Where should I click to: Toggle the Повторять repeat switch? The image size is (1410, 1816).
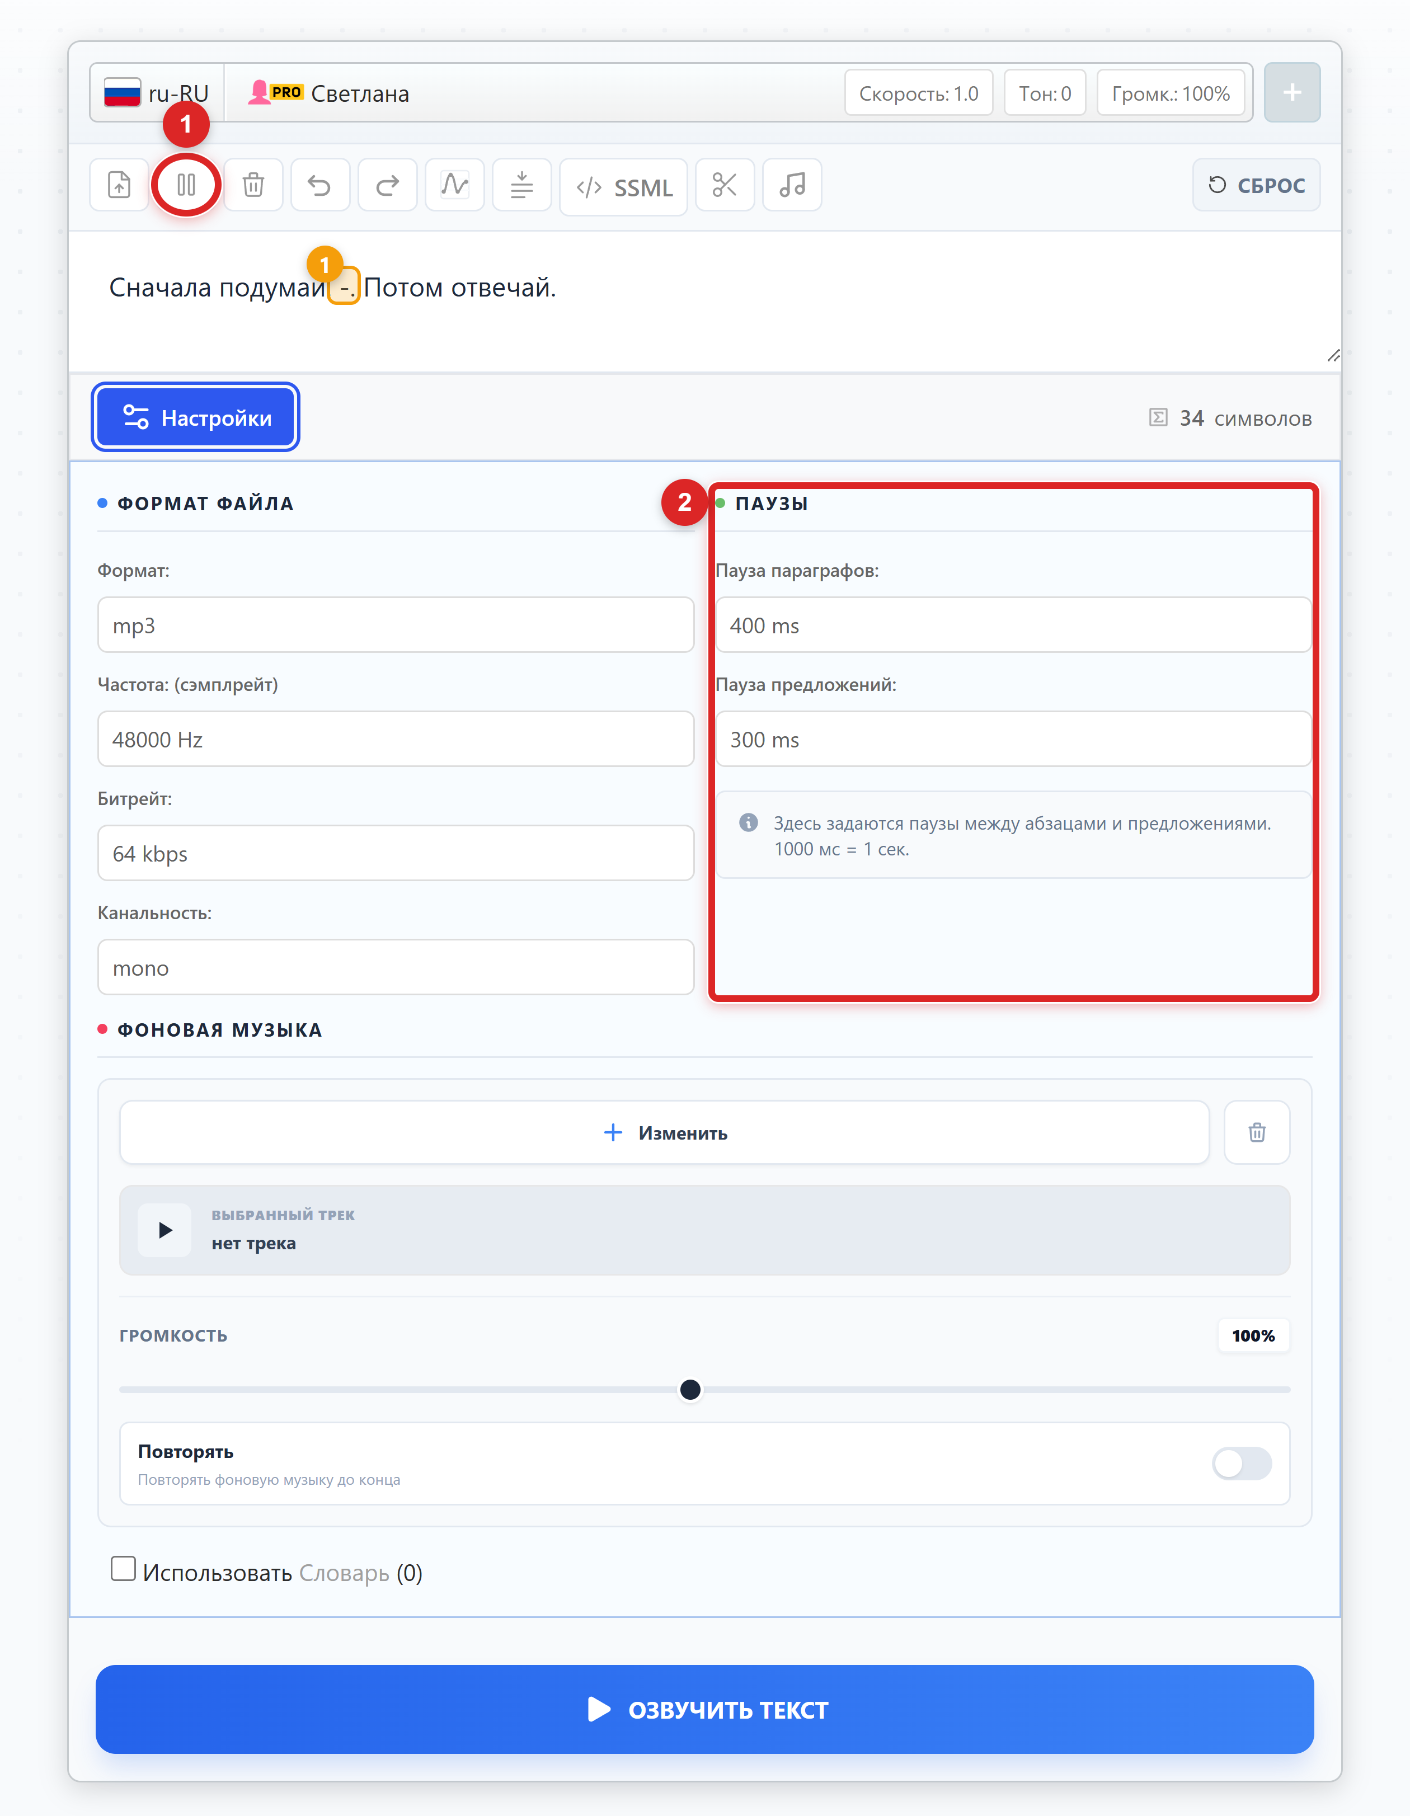pos(1241,1464)
